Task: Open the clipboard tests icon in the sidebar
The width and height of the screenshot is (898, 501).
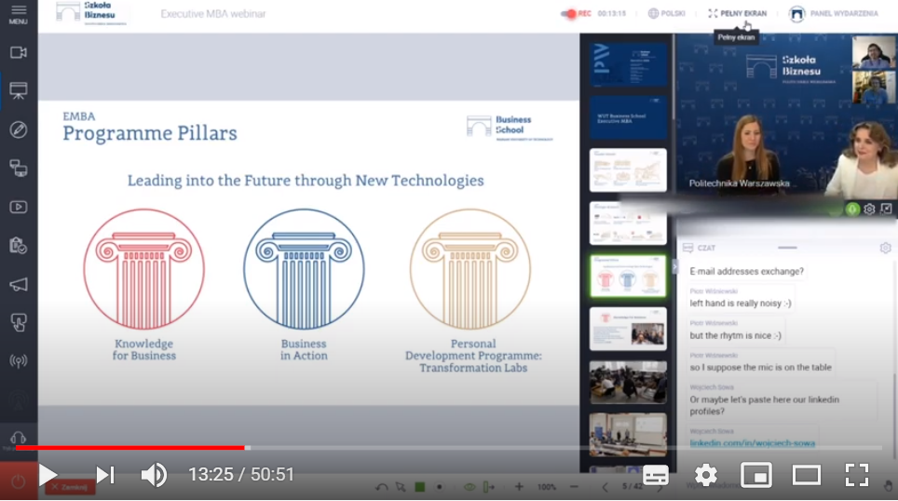Action: tap(18, 245)
